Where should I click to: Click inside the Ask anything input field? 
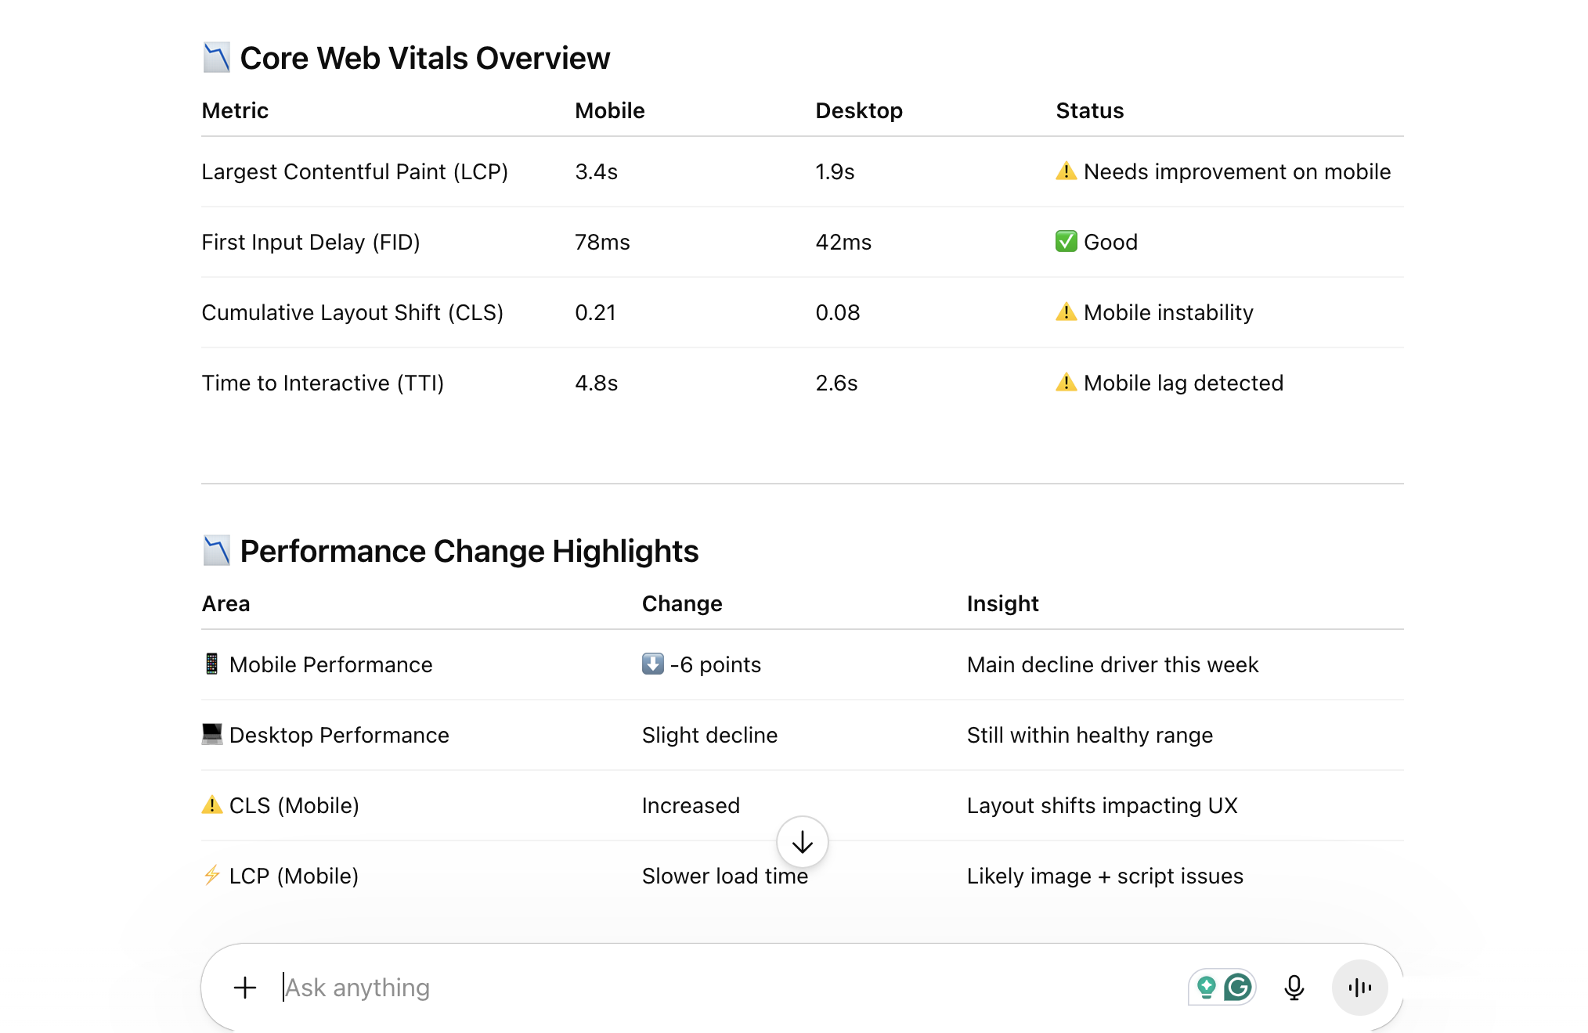[548, 987]
